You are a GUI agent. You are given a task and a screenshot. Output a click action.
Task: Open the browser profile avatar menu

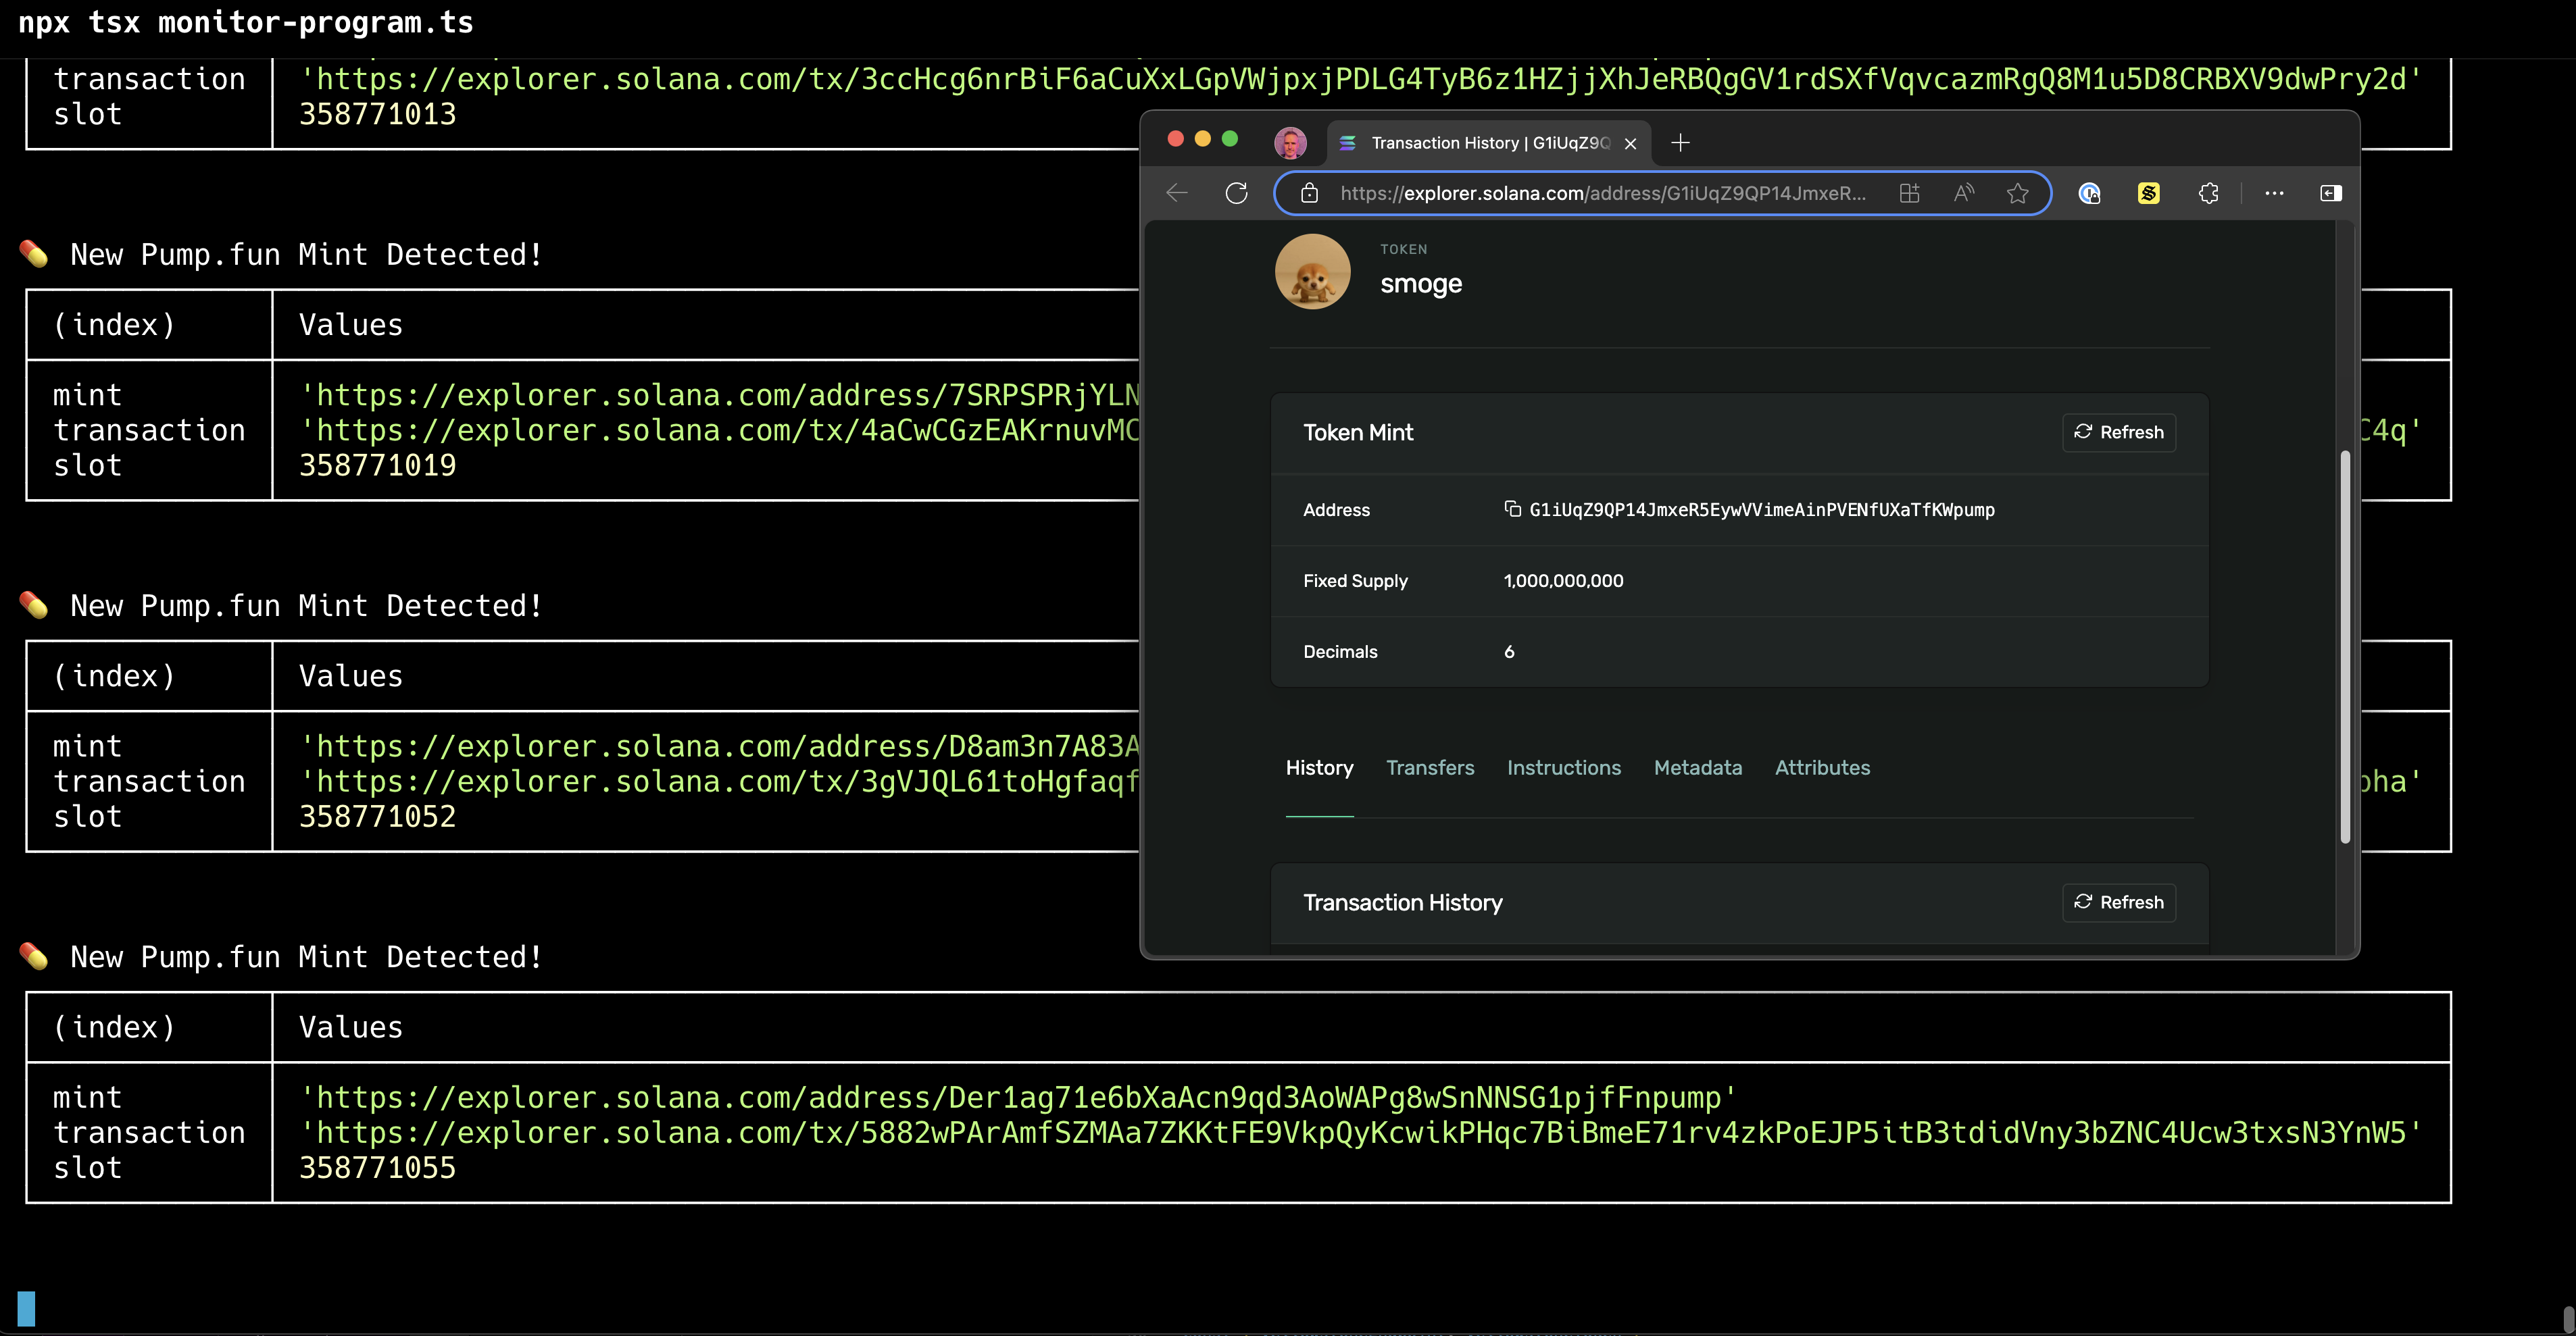click(1290, 143)
